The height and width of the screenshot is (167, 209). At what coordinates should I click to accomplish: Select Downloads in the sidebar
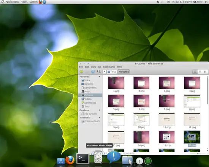click(90, 103)
